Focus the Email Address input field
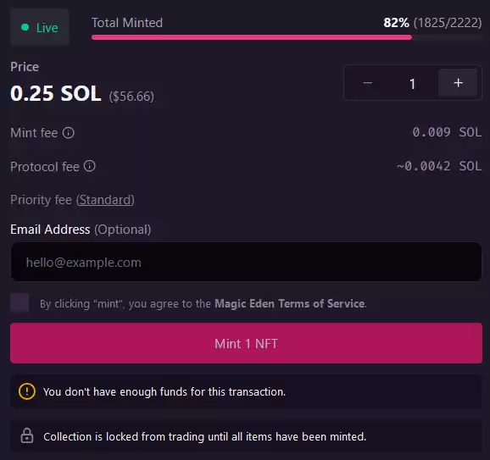The width and height of the screenshot is (490, 460). point(246,262)
